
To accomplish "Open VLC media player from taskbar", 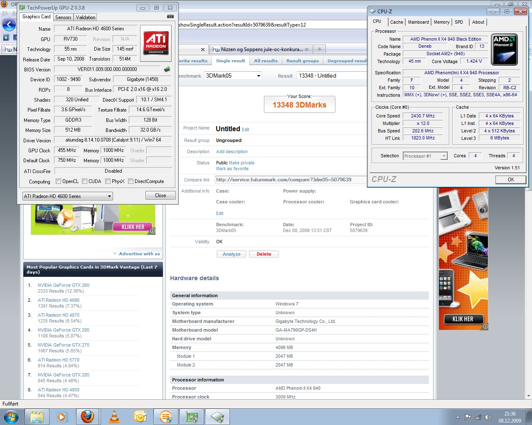I will pyautogui.click(x=114, y=417).
